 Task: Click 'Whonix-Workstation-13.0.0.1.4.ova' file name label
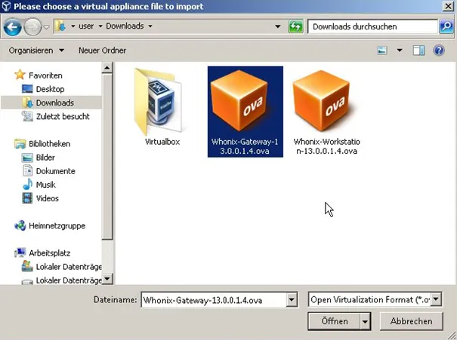[327, 146]
